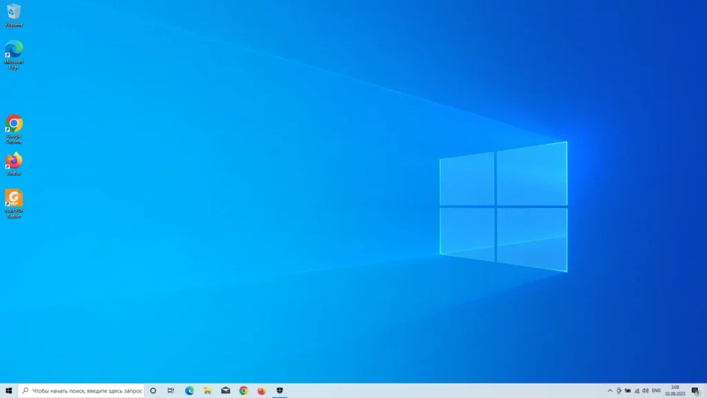707x398 pixels.
Task: Switch to the Windows Security taskbar app
Action: coord(280,390)
